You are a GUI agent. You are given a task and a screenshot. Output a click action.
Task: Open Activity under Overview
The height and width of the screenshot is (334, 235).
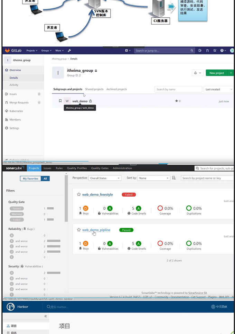pos(14,84)
